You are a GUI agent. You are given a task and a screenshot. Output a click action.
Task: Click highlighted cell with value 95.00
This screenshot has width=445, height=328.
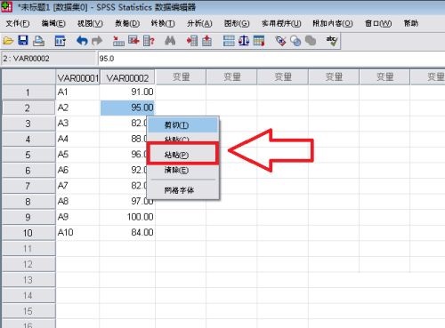click(127, 108)
